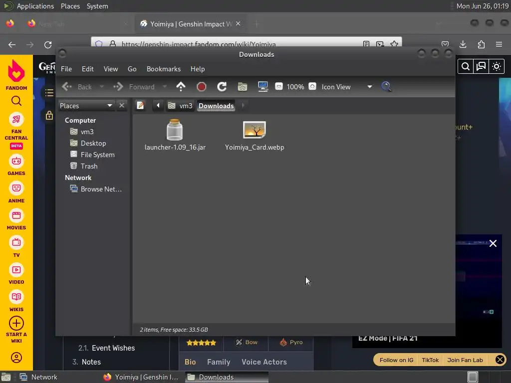Screen dimensions: 511x383
Task: Open Anime in Fandom sidebar
Action: coord(16,193)
